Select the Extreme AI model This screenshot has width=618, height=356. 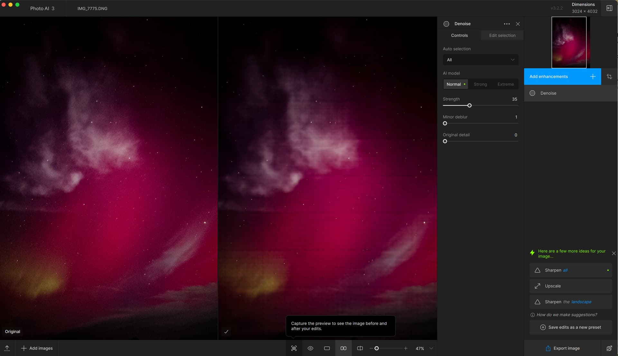pyautogui.click(x=505, y=84)
